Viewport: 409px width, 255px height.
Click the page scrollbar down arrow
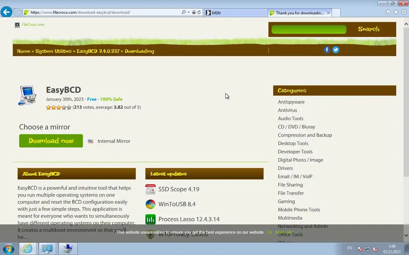click(x=406, y=235)
